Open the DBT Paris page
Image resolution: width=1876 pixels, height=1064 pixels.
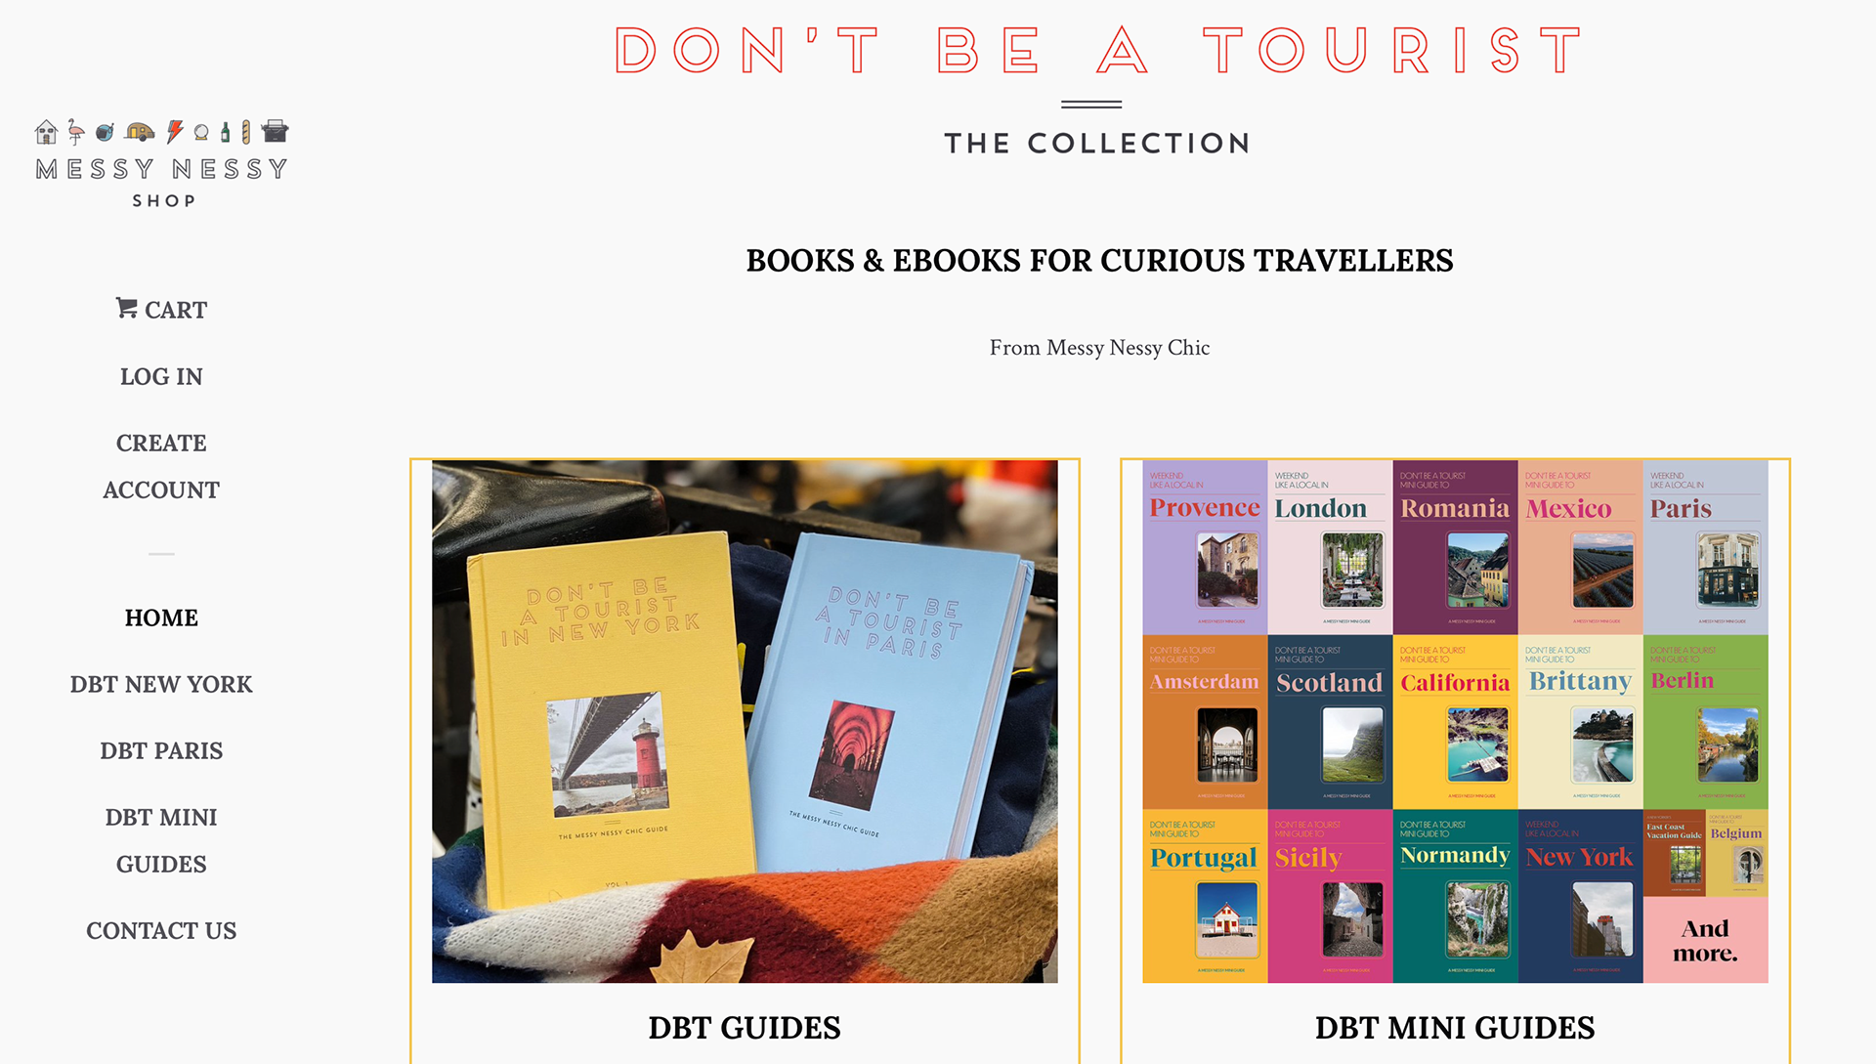pos(161,750)
